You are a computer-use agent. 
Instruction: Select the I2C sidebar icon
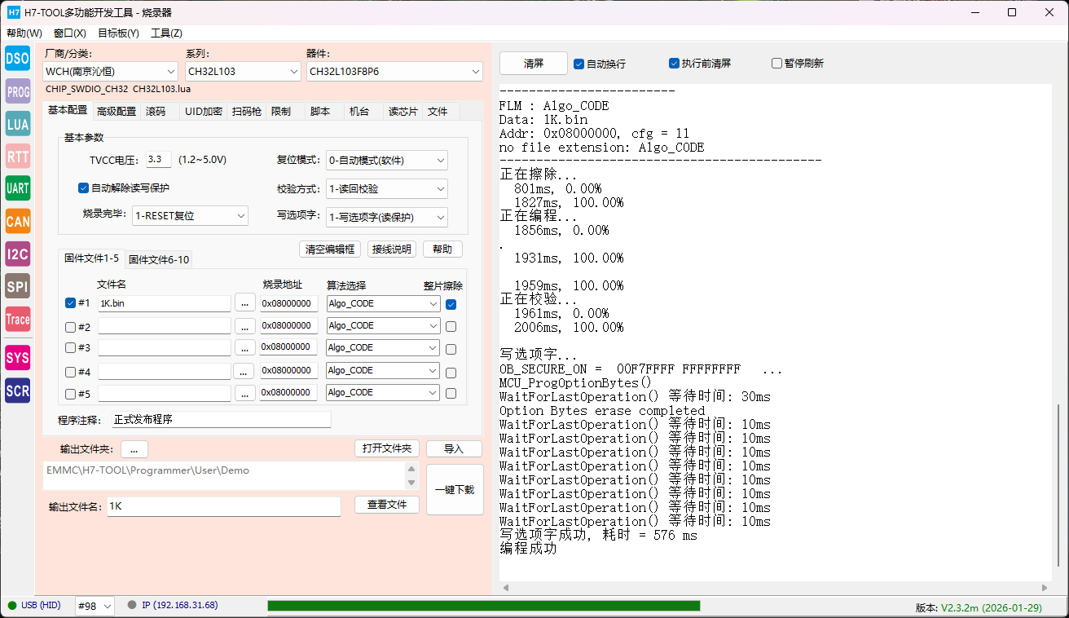point(17,254)
